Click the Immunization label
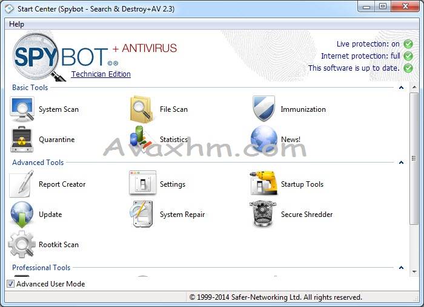The width and height of the screenshot is (424, 307). pyautogui.click(x=303, y=109)
